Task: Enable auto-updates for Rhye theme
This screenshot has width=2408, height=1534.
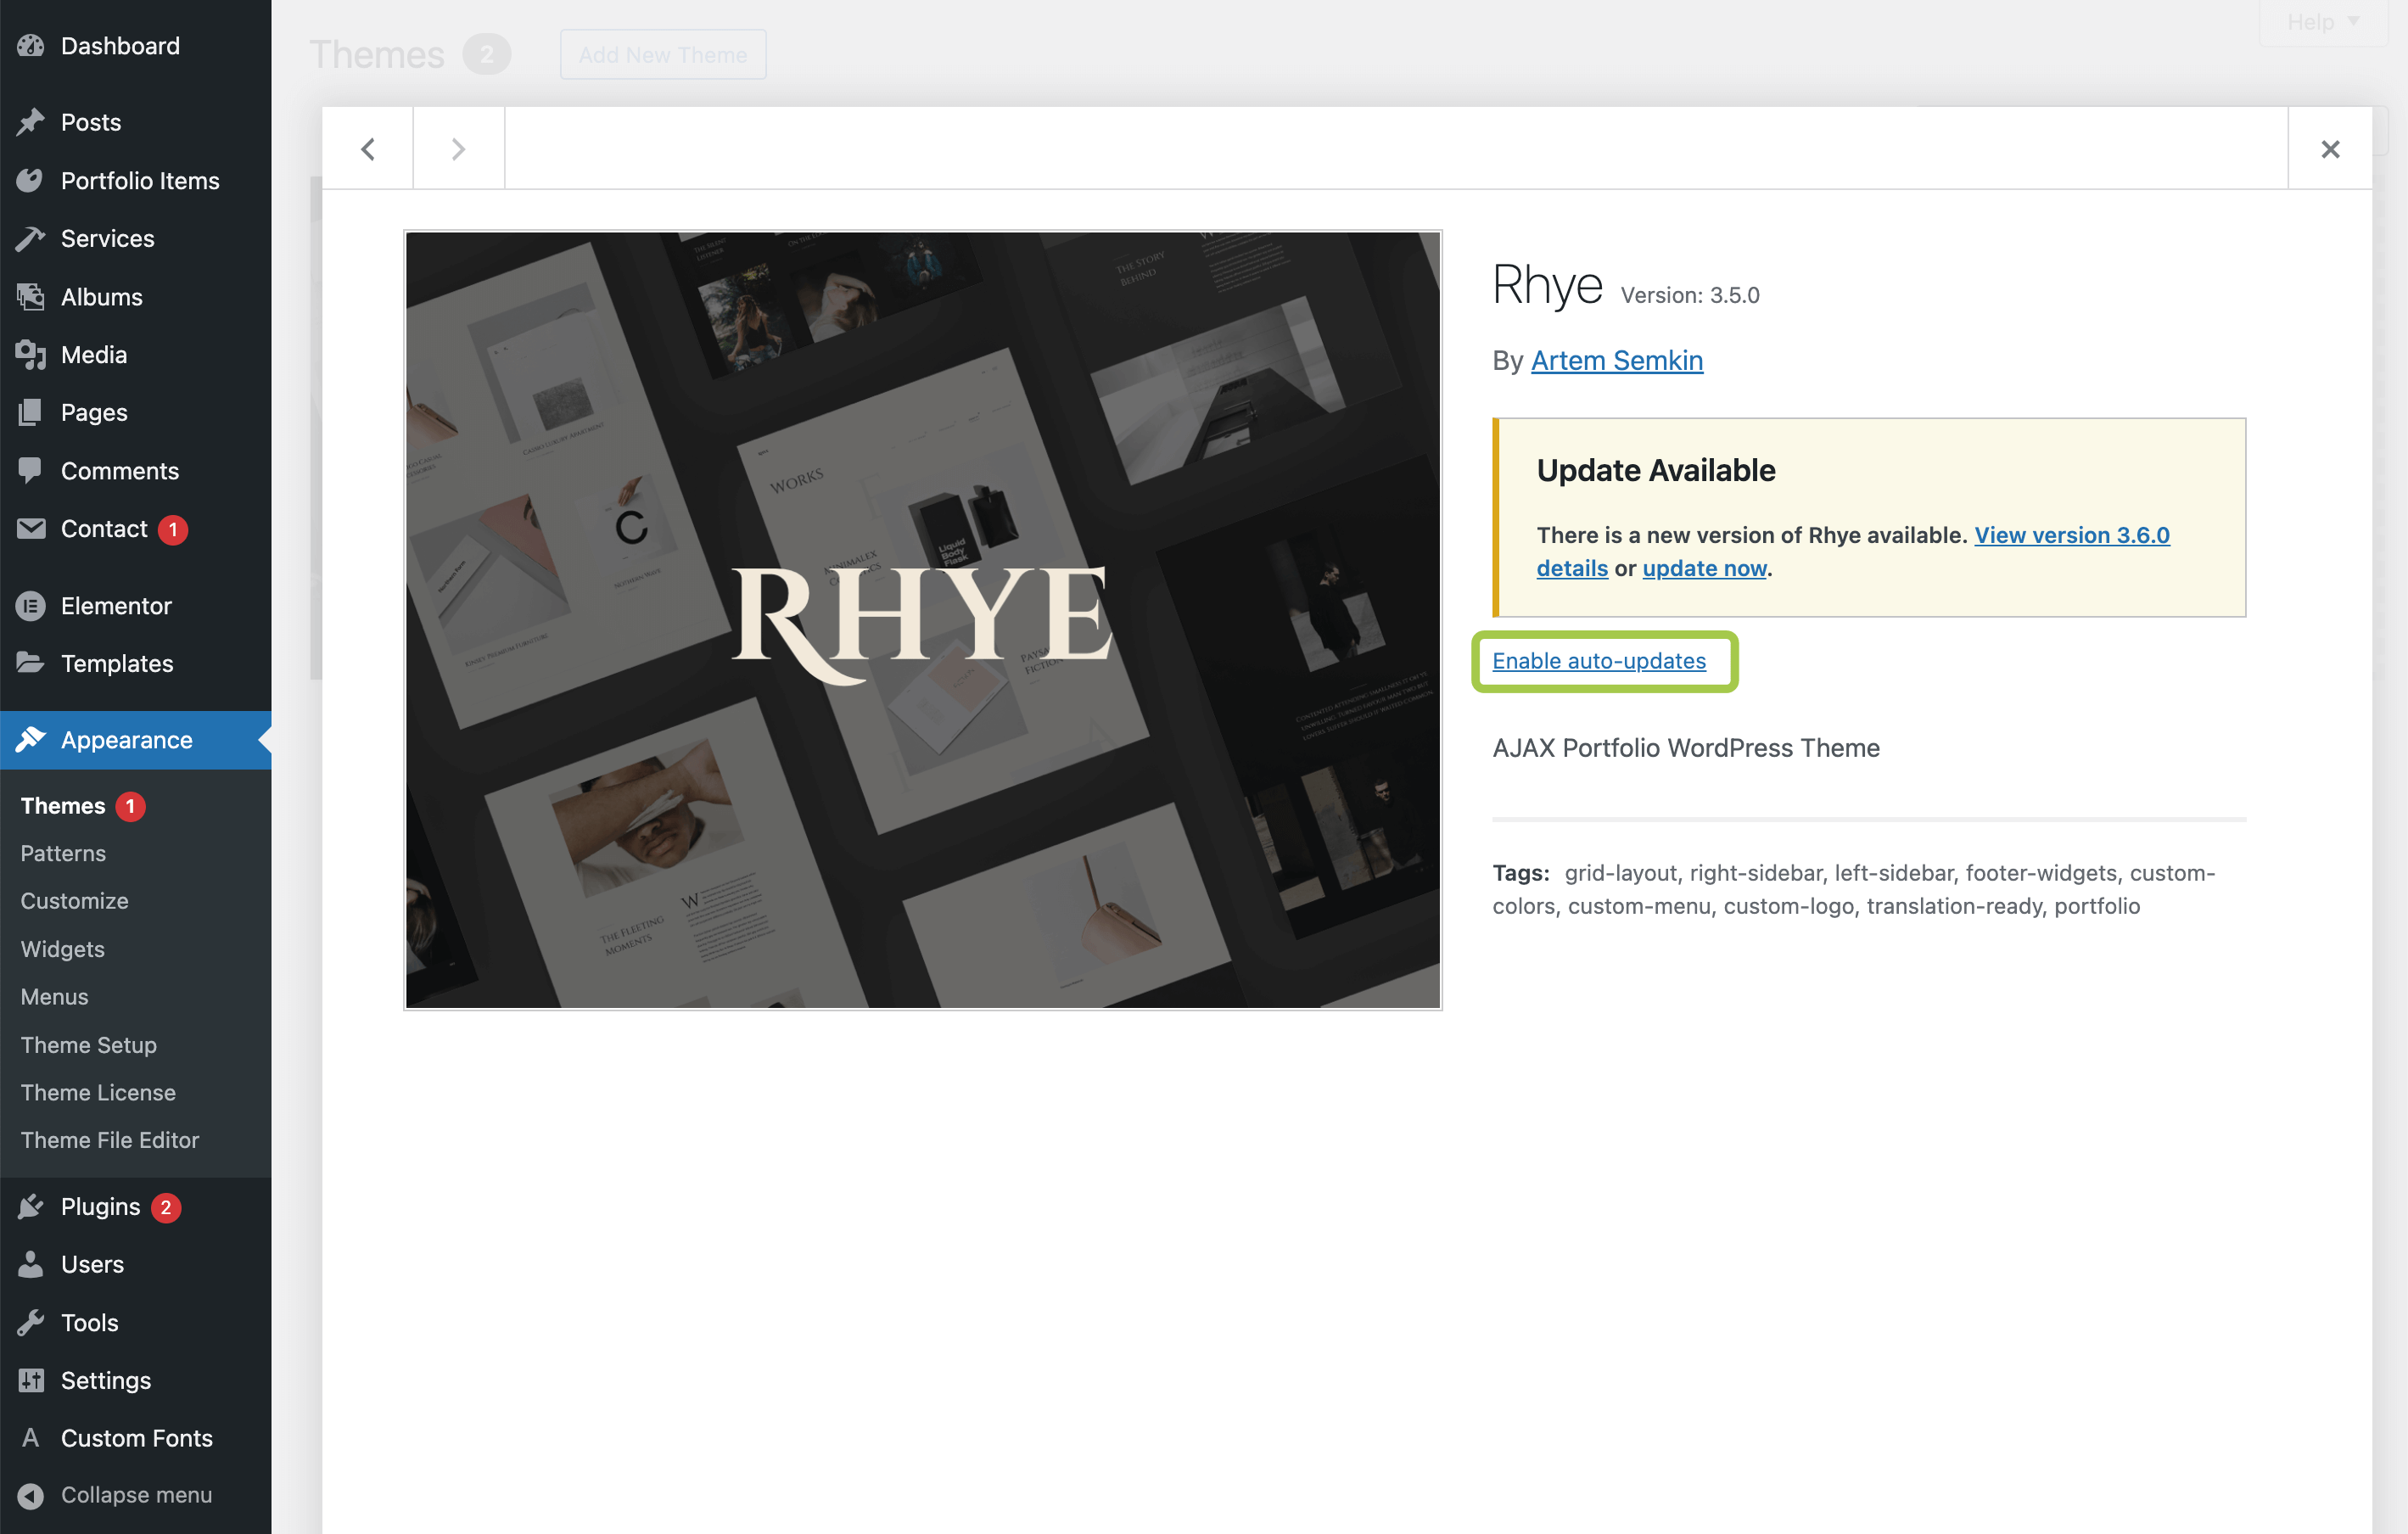Action: [x=1598, y=661]
